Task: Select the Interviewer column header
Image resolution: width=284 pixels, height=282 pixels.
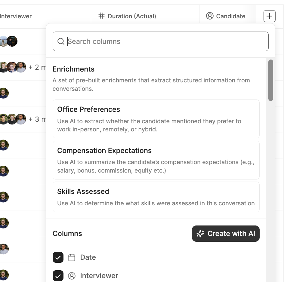Action: point(16,16)
